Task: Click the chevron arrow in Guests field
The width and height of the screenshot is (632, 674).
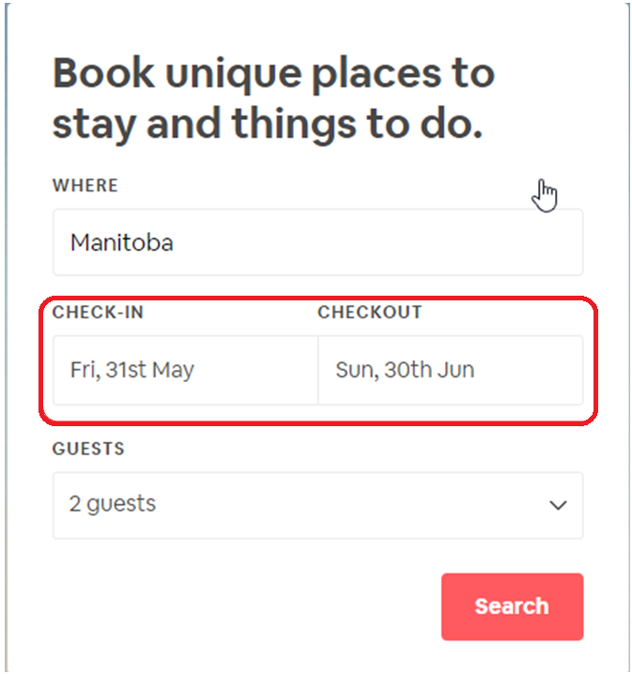Action: [558, 505]
